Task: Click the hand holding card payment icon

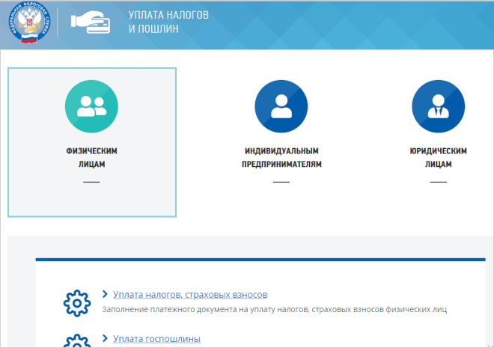Action: coord(91,22)
